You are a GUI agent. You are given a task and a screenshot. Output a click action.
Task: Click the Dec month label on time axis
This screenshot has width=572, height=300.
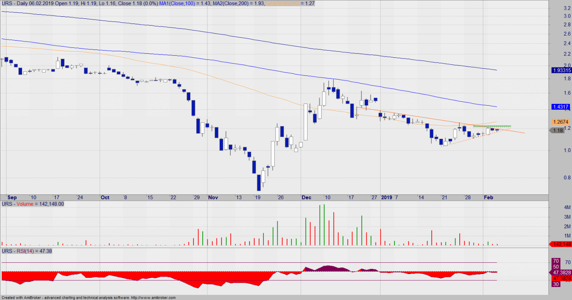point(307,197)
